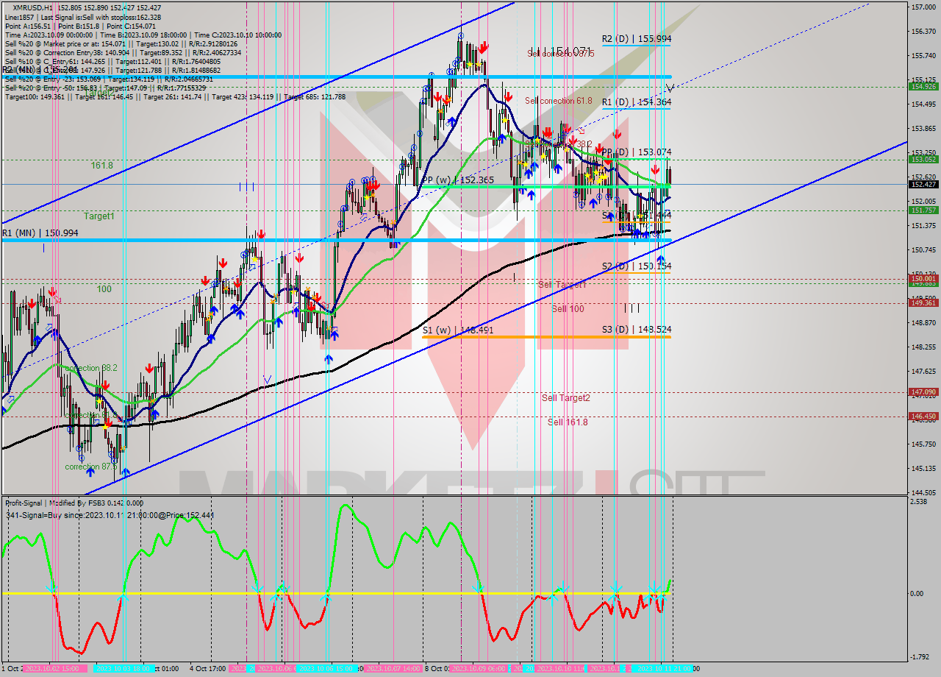This screenshot has height=677, width=941.
Task: Click the 2023.10.09 06:00 pink time marker
Action: pos(478,669)
